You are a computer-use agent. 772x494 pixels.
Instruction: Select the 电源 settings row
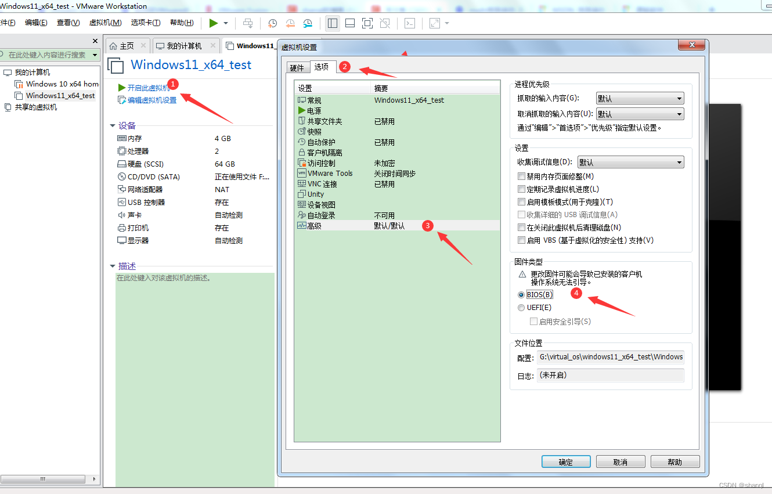(x=397, y=111)
